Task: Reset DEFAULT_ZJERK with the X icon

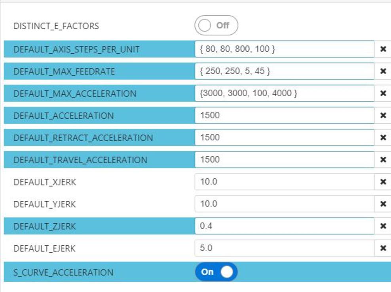Action: tap(383, 226)
